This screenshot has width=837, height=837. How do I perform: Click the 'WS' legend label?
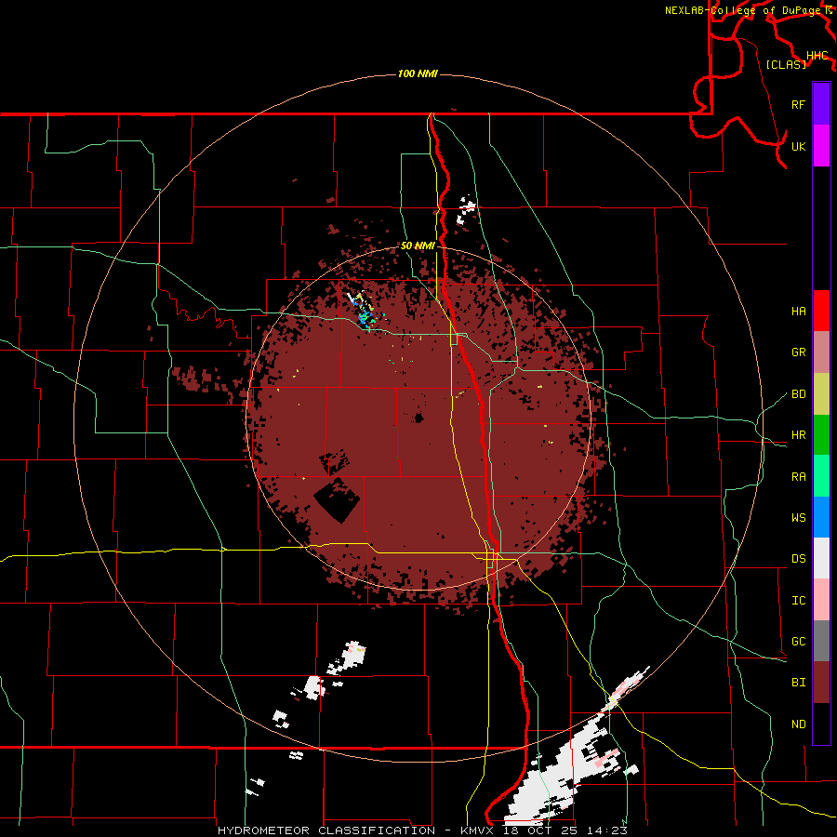[x=798, y=518]
